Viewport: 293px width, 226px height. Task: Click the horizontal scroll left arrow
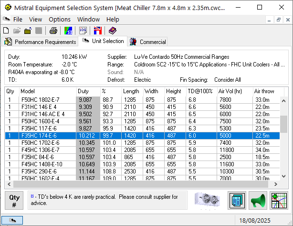9,184
